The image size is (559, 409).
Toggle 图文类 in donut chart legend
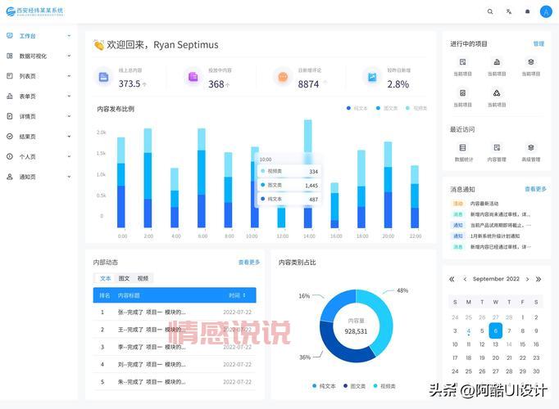354,386
